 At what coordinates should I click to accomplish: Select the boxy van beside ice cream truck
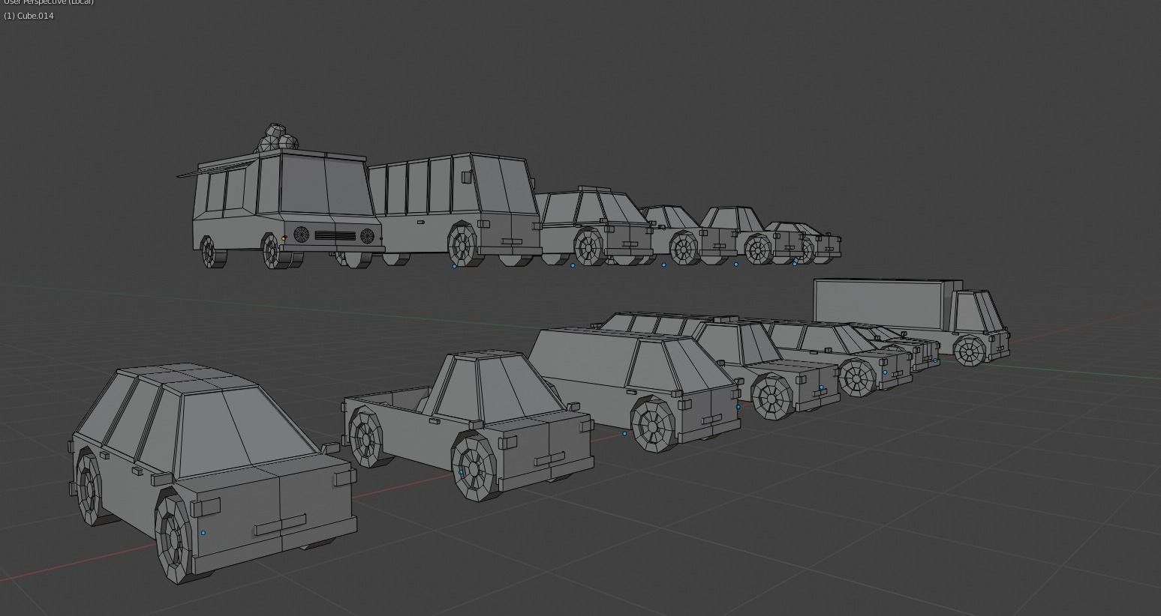[458, 210]
